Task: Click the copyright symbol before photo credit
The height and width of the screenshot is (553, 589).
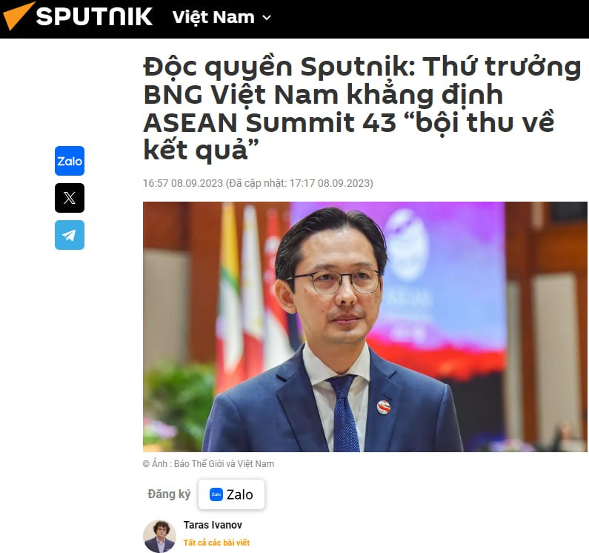Action: (x=146, y=464)
